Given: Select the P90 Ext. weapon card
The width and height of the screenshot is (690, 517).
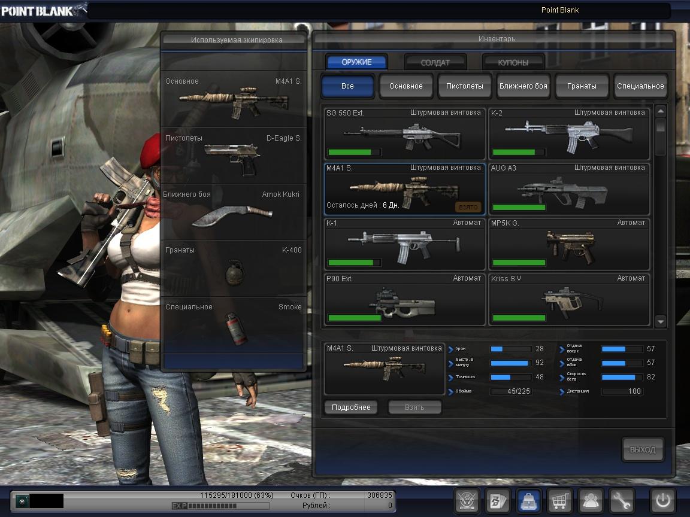Looking at the screenshot, I should point(404,300).
